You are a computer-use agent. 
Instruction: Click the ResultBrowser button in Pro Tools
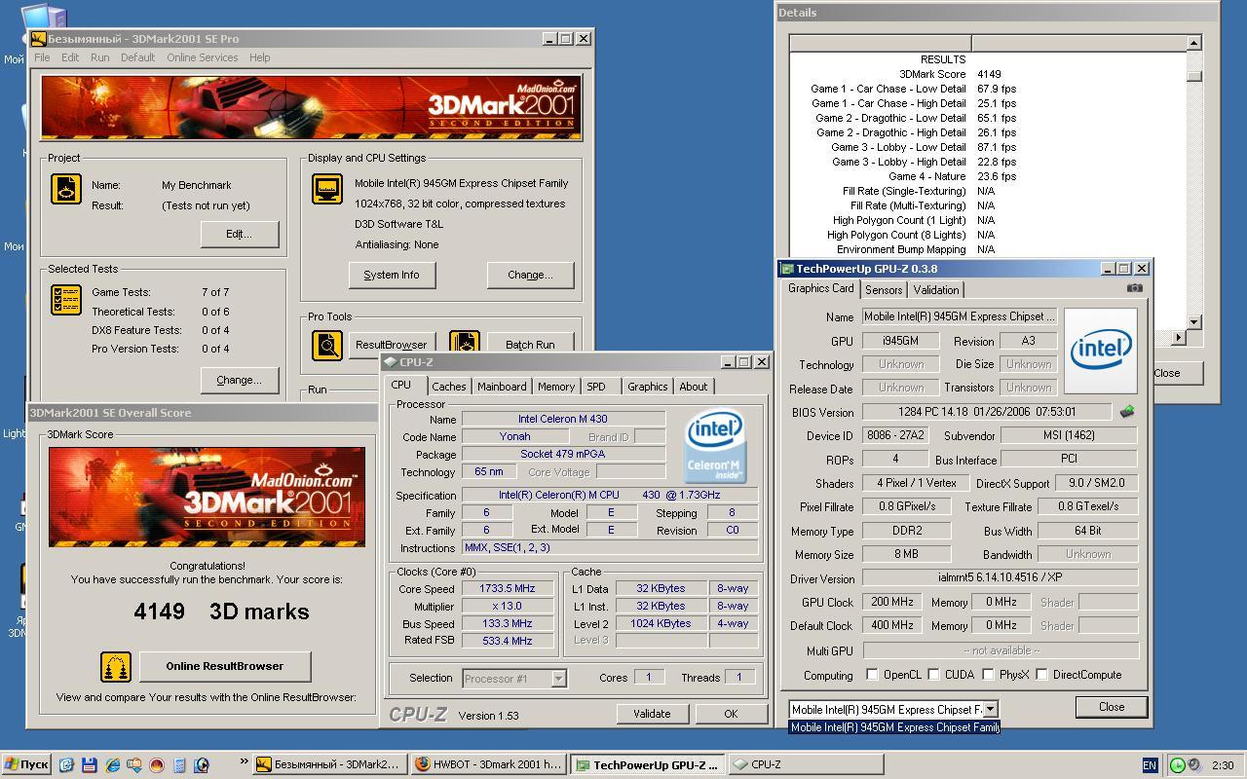tap(391, 345)
